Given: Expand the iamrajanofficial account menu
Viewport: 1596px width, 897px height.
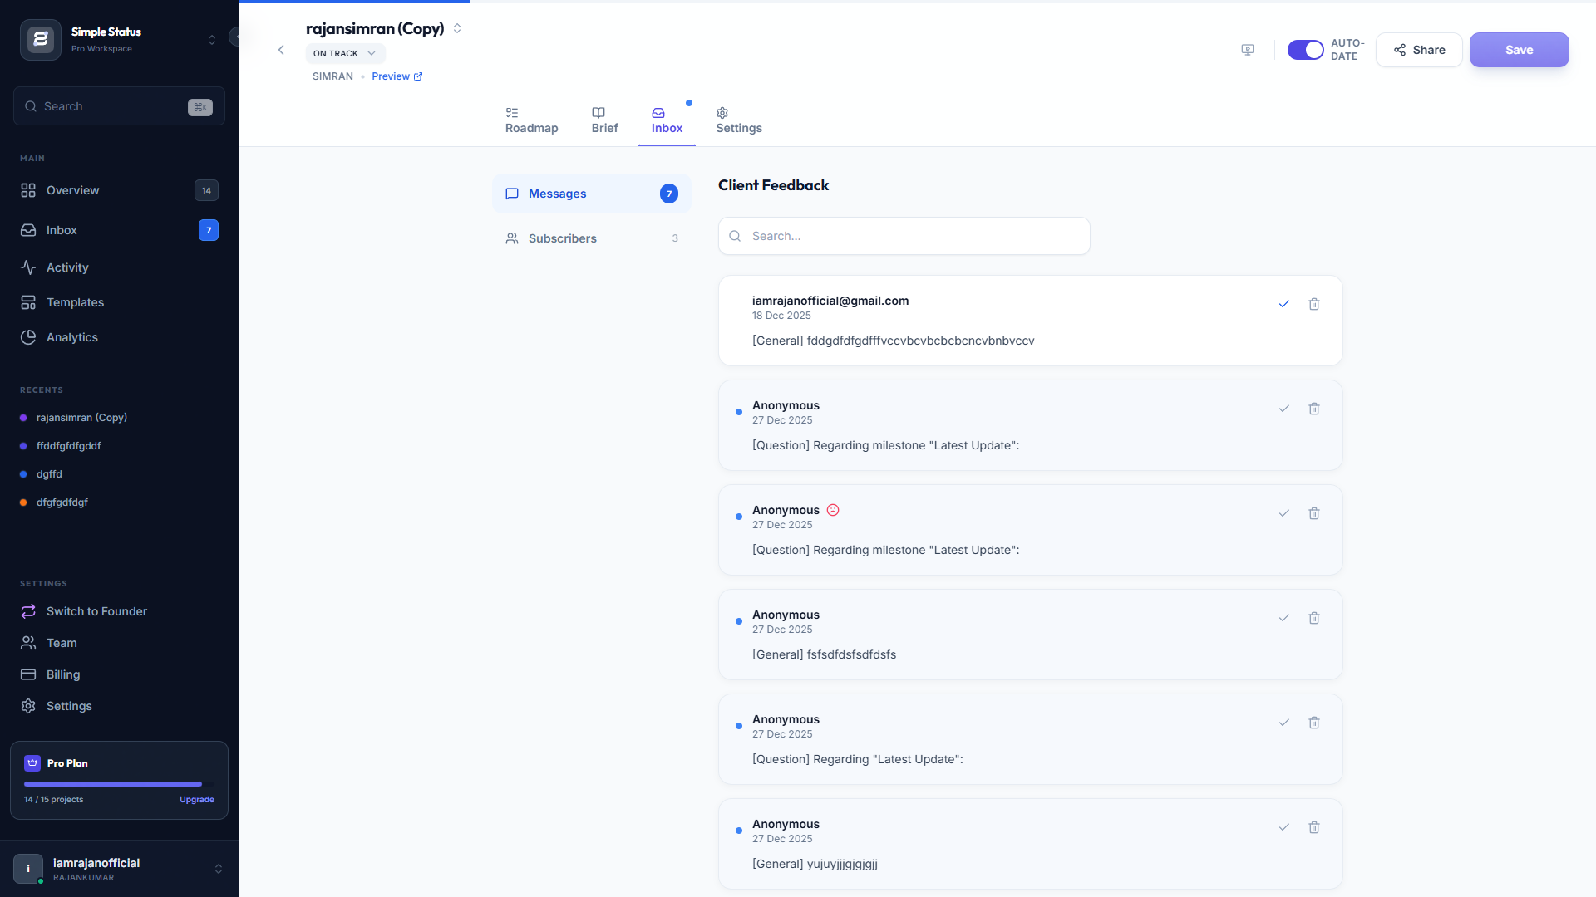Looking at the screenshot, I should tap(219, 869).
